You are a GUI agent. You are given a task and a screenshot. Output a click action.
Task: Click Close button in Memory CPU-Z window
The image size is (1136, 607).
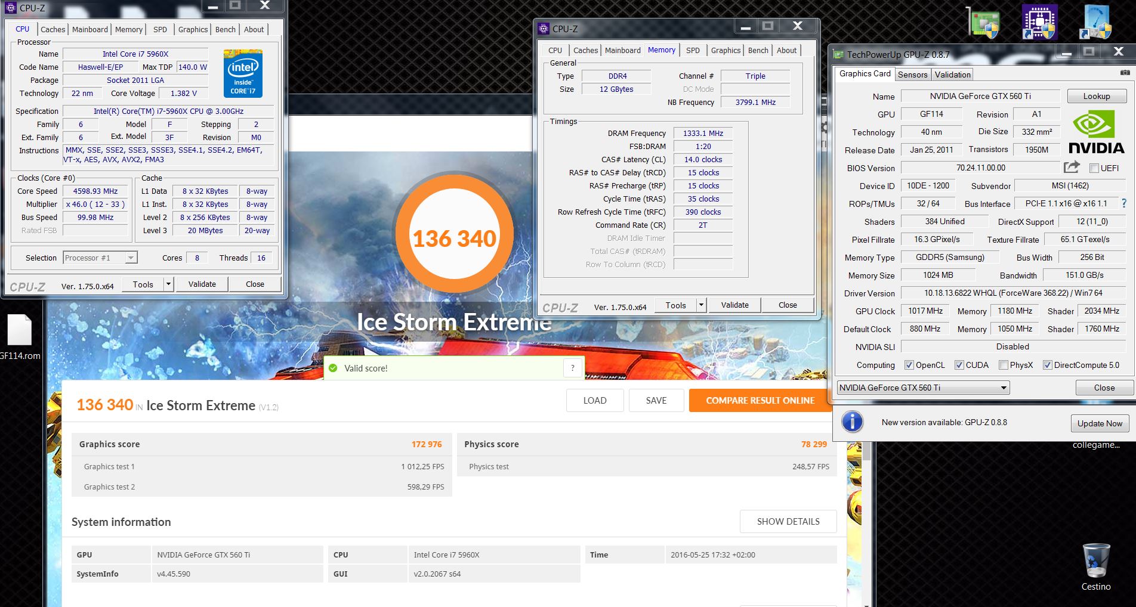[x=788, y=305]
